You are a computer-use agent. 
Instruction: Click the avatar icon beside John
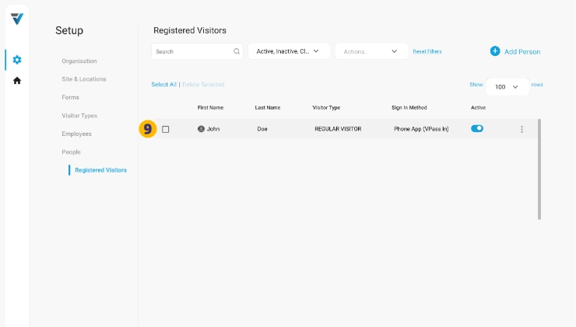pos(201,129)
